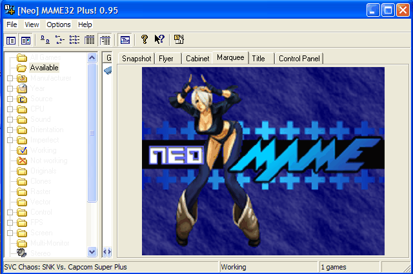Image resolution: width=413 pixels, height=274 pixels.
Task: Click 'SVC Chaos: SNK Vs. Capcom Super Plus' status text
Action: [x=65, y=267]
